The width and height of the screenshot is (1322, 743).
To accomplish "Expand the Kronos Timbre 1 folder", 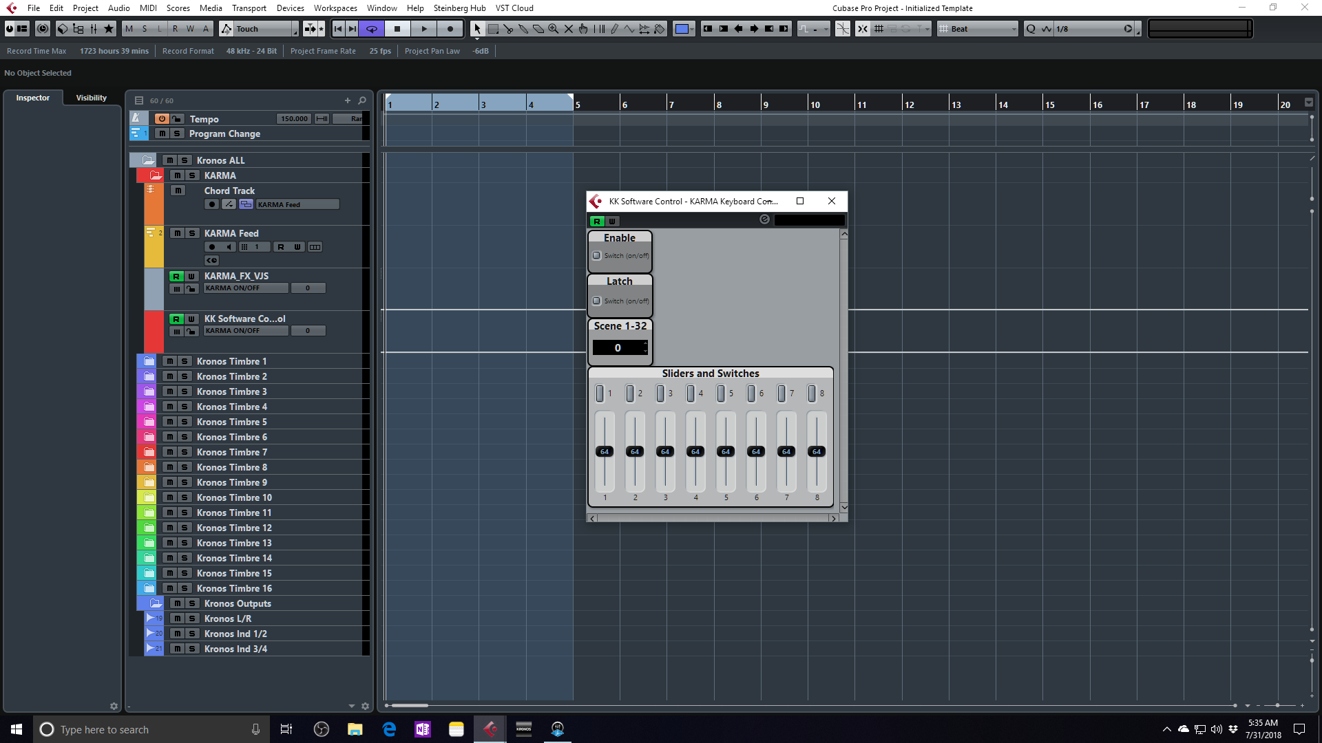I will click(x=149, y=361).
